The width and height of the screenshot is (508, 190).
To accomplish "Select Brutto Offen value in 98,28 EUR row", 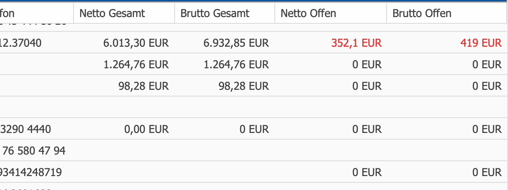I will point(487,86).
